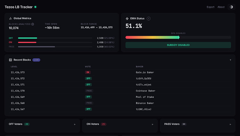Click the EMA Status lightning icon
The width and height of the screenshot is (240, 136).
coord(127,18)
